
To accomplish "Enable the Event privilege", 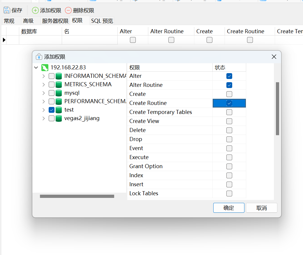I will (229, 148).
